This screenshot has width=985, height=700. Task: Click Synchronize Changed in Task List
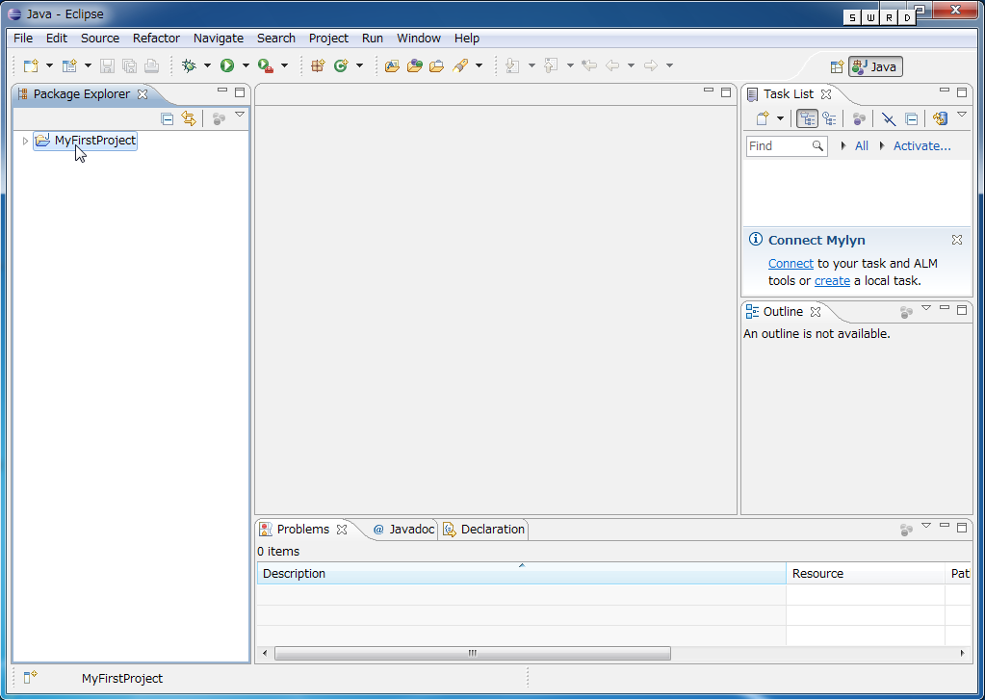click(x=940, y=118)
